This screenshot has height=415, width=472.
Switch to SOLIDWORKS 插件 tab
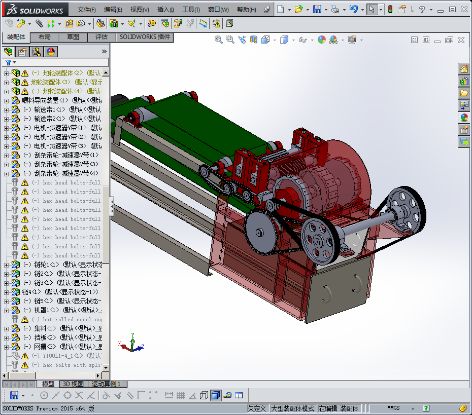point(145,37)
